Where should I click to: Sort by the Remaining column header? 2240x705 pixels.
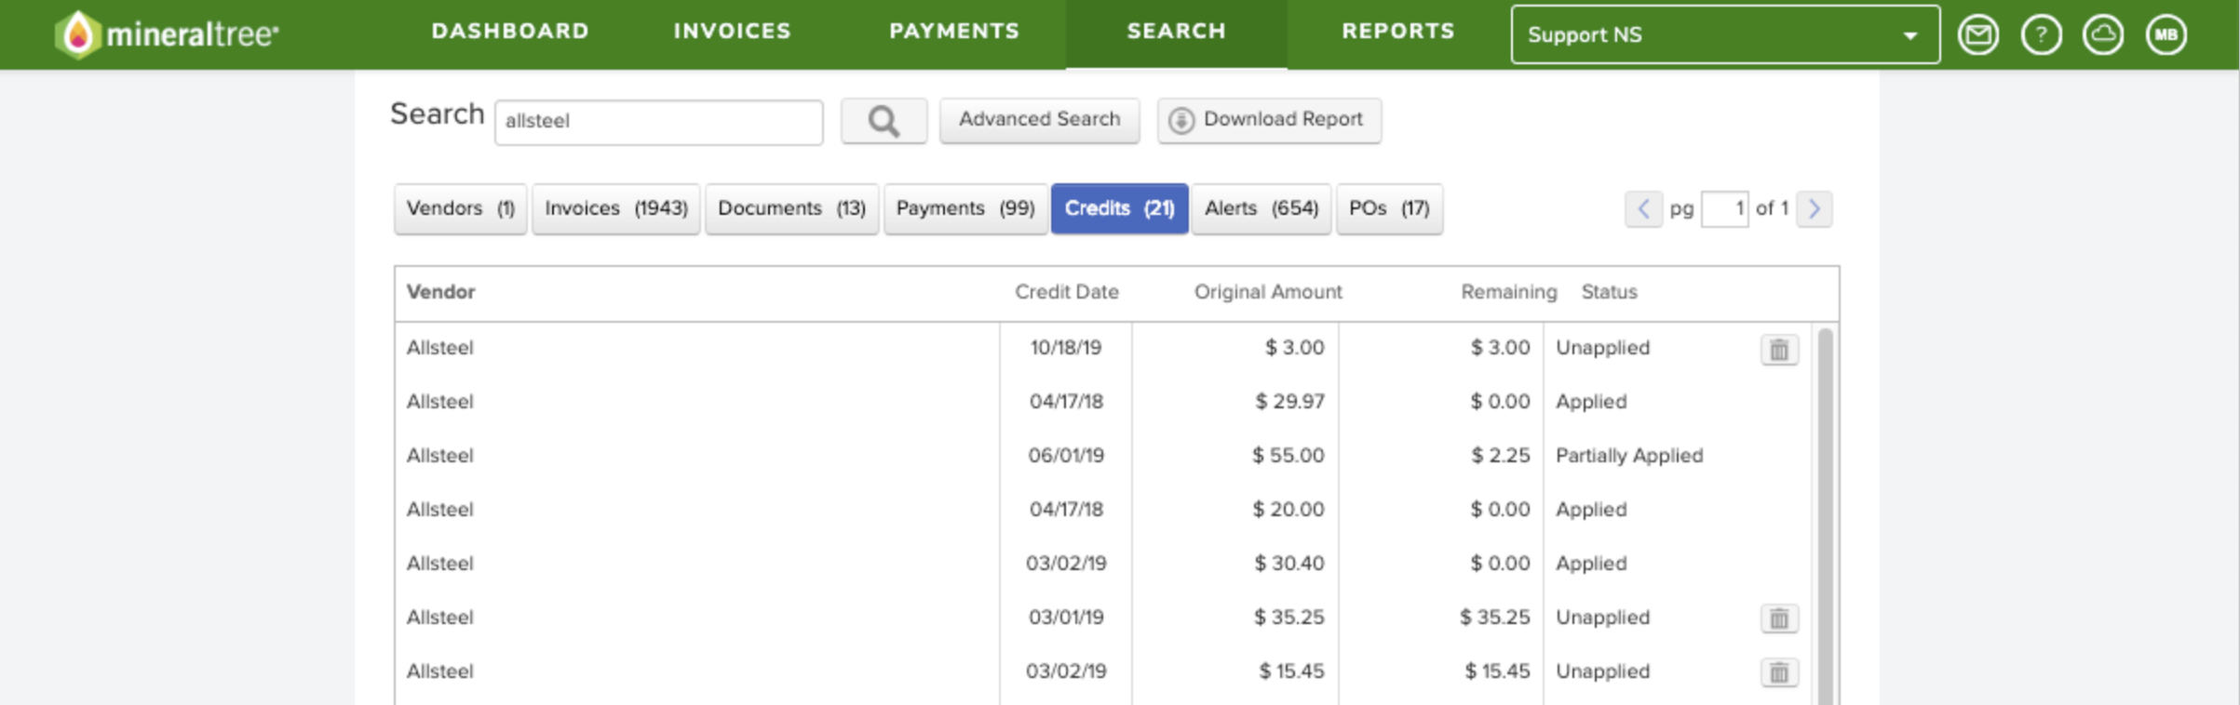[1508, 292]
